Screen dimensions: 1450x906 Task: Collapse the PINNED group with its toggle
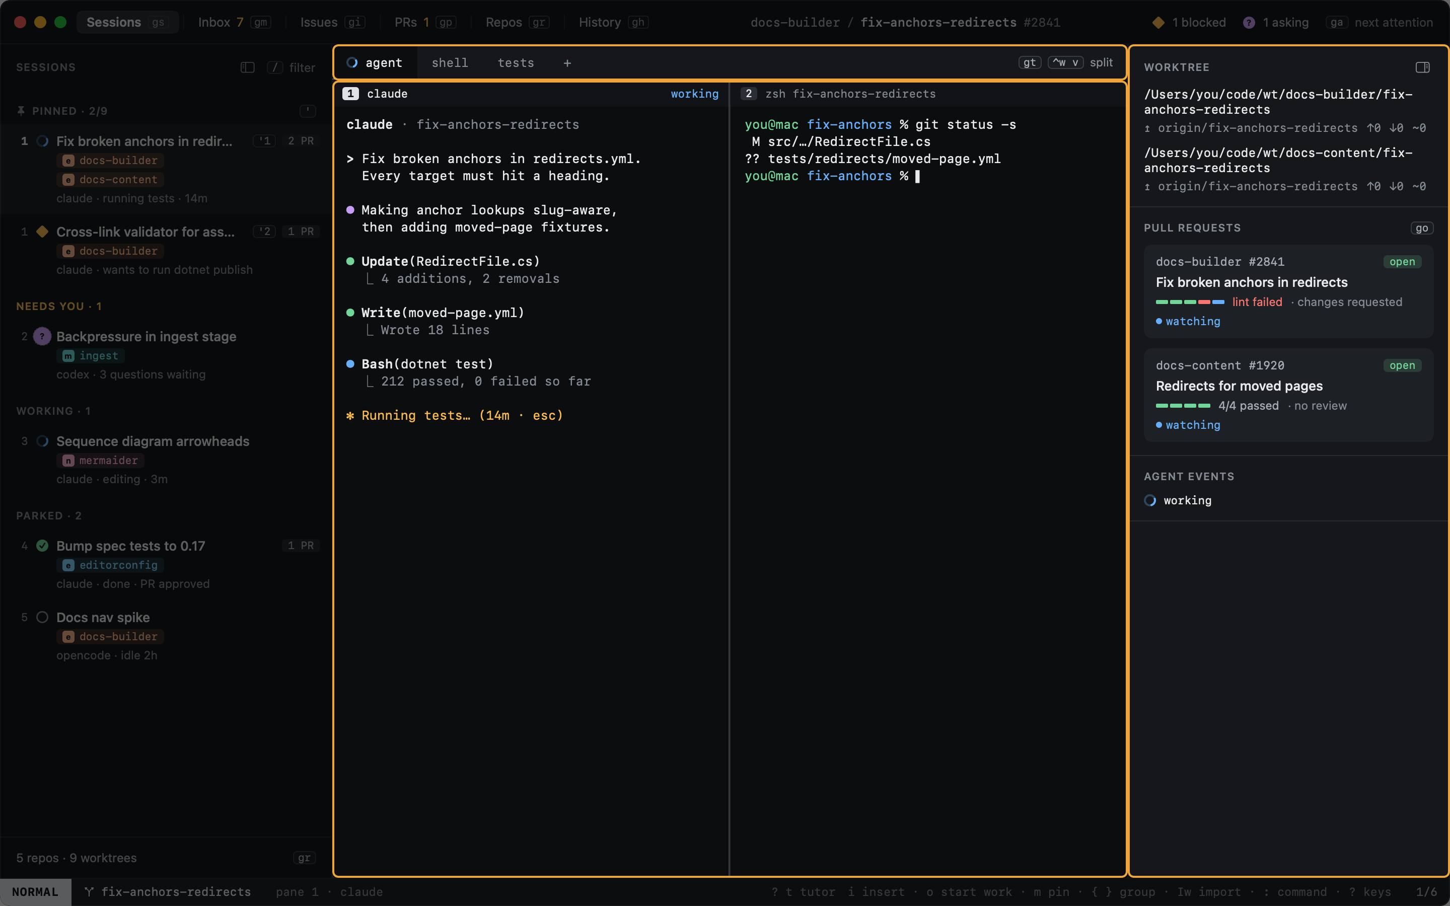point(308,111)
